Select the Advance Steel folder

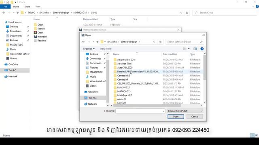click(124, 64)
